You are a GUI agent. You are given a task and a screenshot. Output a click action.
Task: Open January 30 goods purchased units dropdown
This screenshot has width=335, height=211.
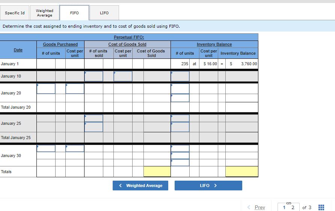[46, 148]
